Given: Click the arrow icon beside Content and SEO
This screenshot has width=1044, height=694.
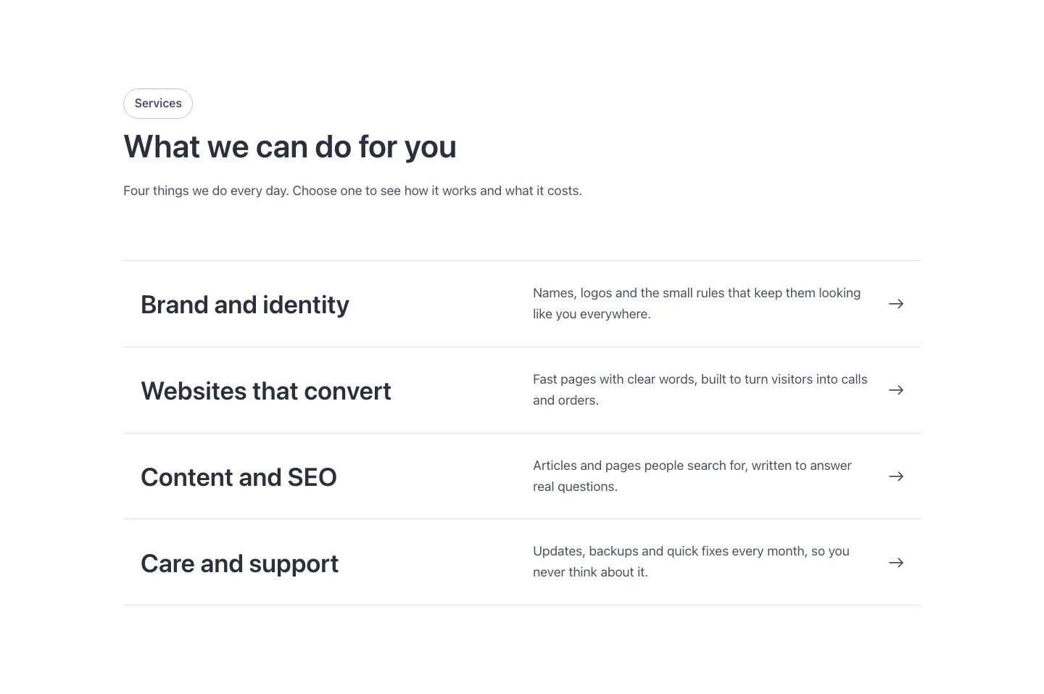Looking at the screenshot, I should (x=896, y=476).
